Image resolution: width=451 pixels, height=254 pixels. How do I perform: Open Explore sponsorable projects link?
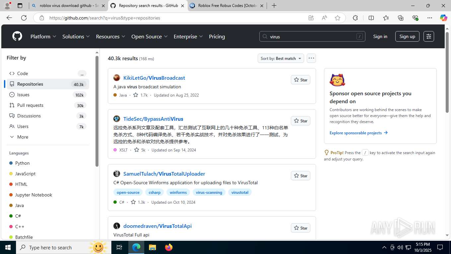point(358,133)
